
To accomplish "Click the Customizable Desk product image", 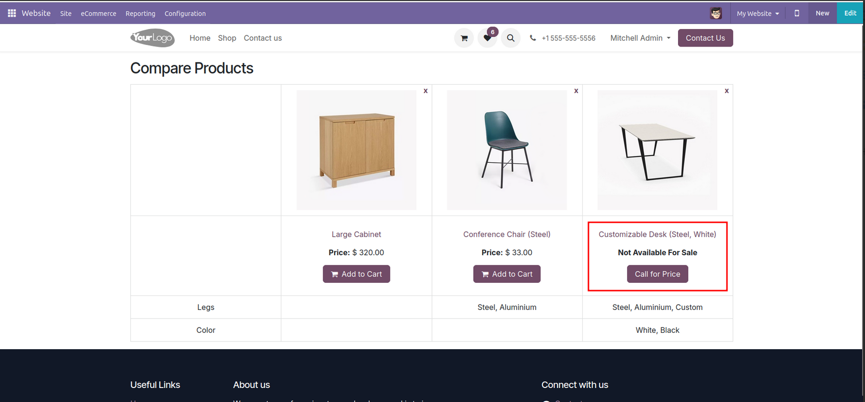I will 657,150.
